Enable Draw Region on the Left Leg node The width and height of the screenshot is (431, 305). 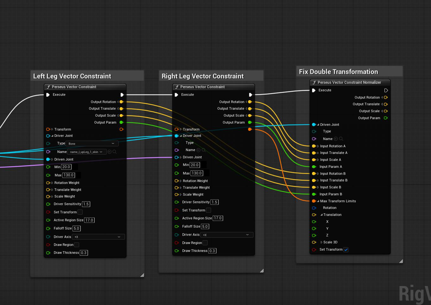(77, 245)
